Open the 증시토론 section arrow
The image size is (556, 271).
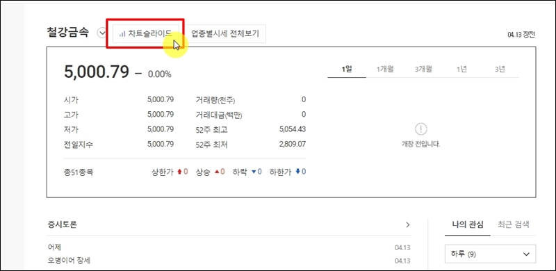click(408, 224)
